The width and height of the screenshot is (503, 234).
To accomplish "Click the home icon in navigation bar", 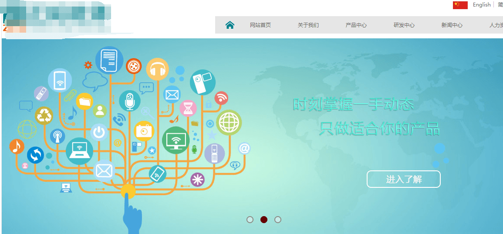I will point(230,25).
